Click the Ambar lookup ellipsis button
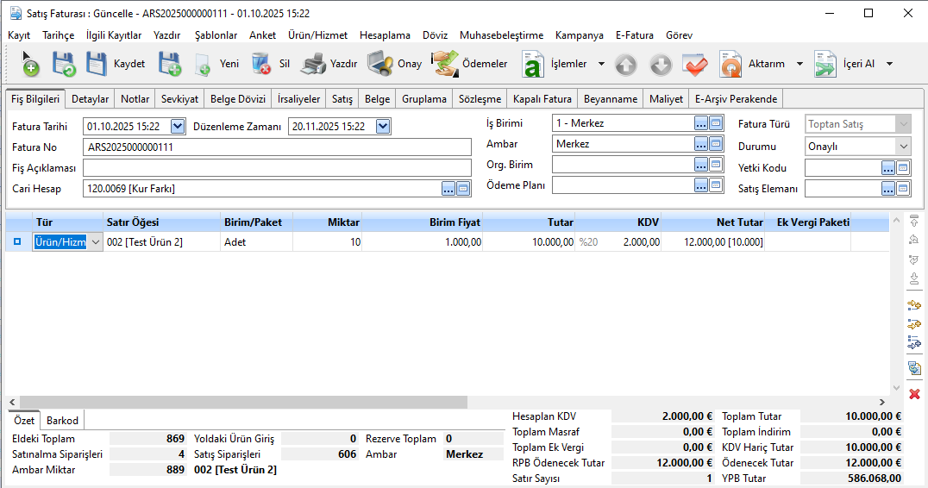The width and height of the screenshot is (928, 488). point(701,144)
